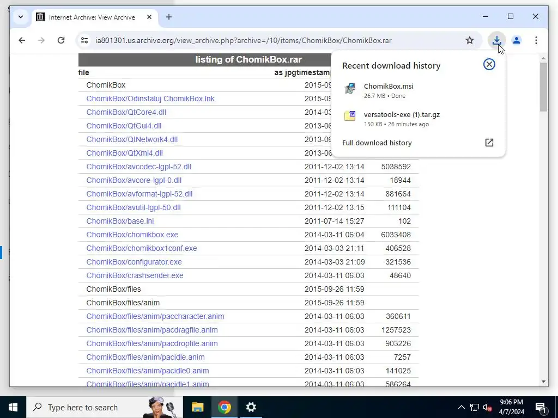Select size value 6033408 for chomikbox.exe

click(x=396, y=235)
